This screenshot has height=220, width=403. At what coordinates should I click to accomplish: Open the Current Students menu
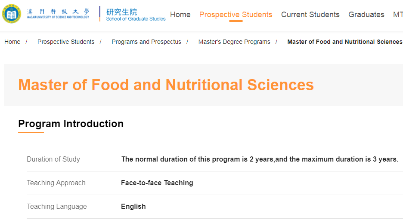click(310, 15)
